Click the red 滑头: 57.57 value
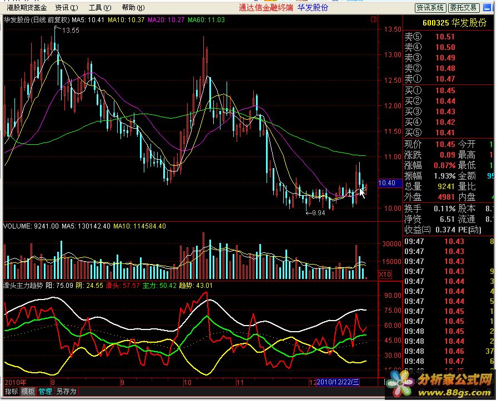 pos(122,286)
